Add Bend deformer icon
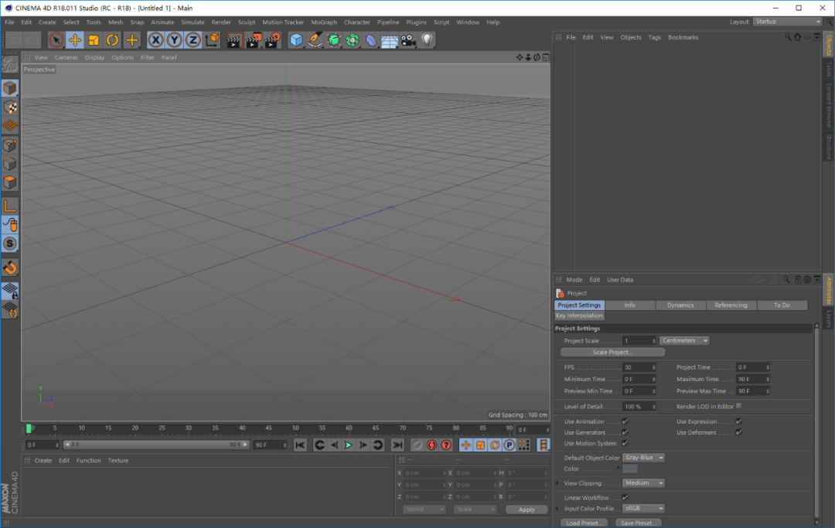Screen dimensions: 835x528 coord(371,40)
